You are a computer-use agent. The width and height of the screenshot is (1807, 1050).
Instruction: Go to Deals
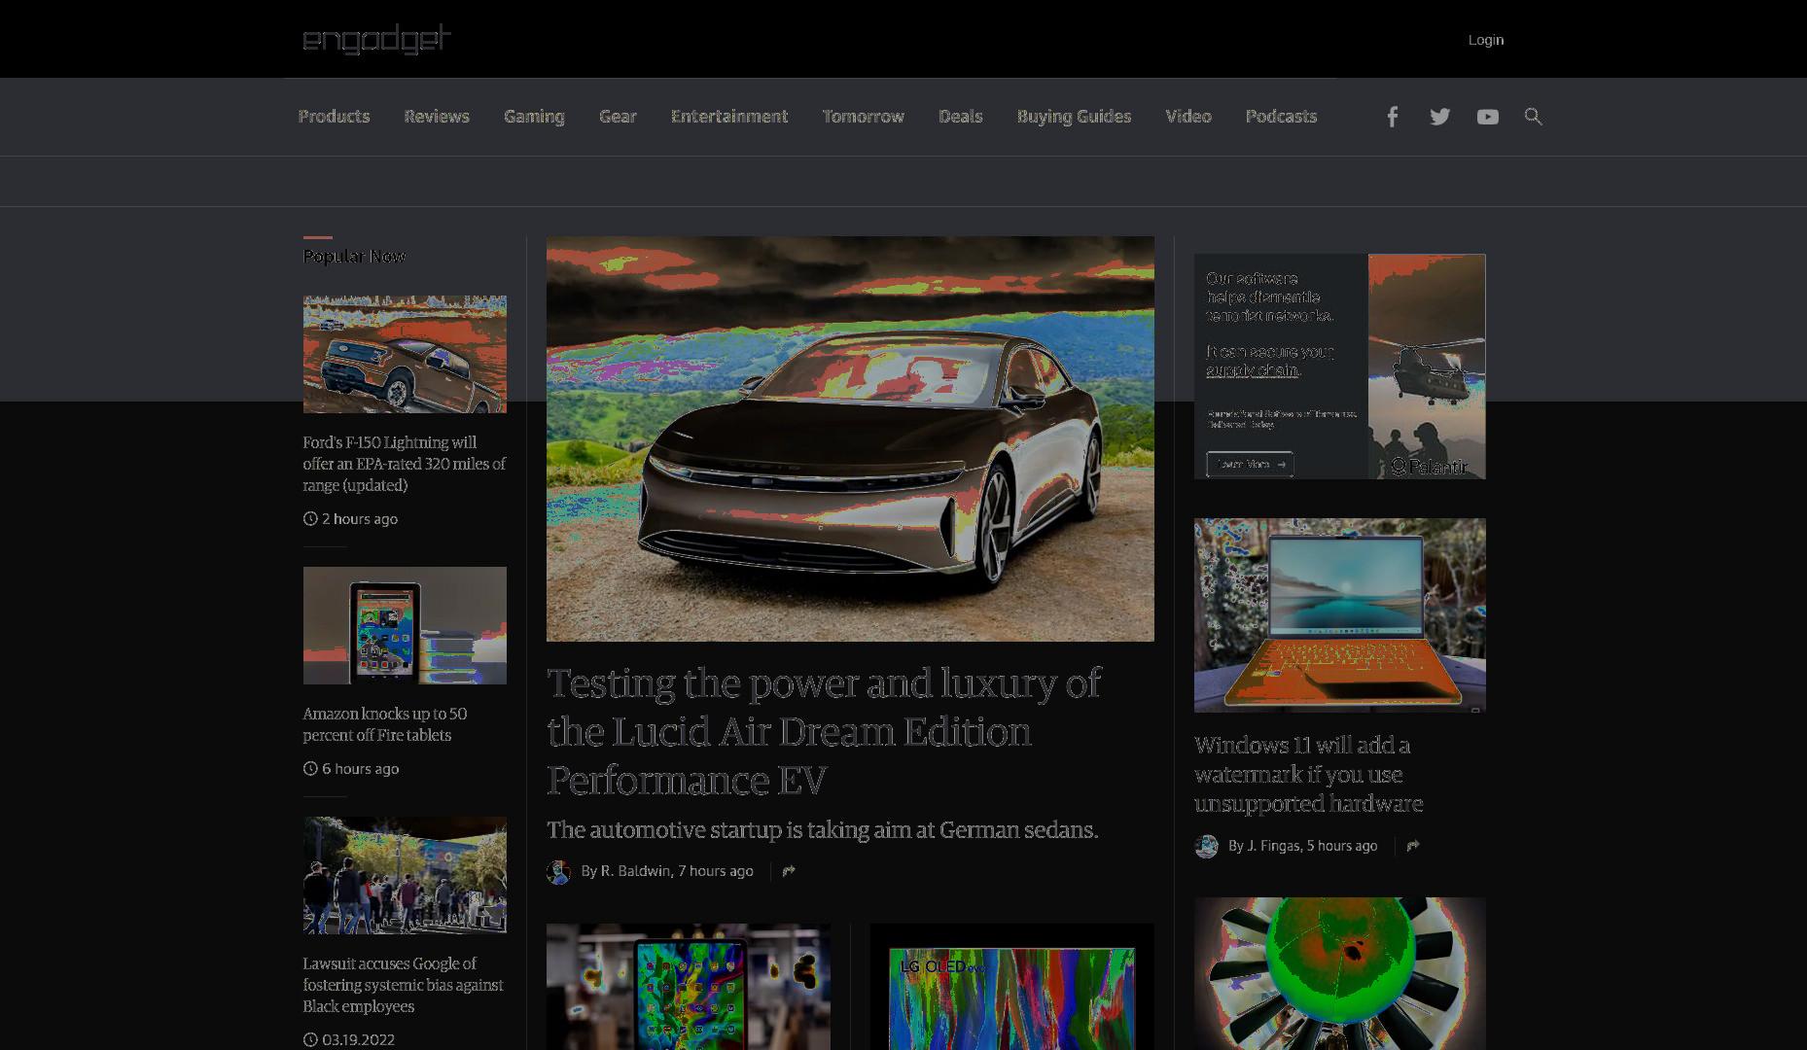(x=961, y=117)
